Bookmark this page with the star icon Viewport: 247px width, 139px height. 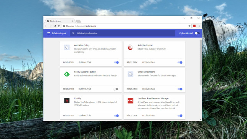tap(189, 26)
